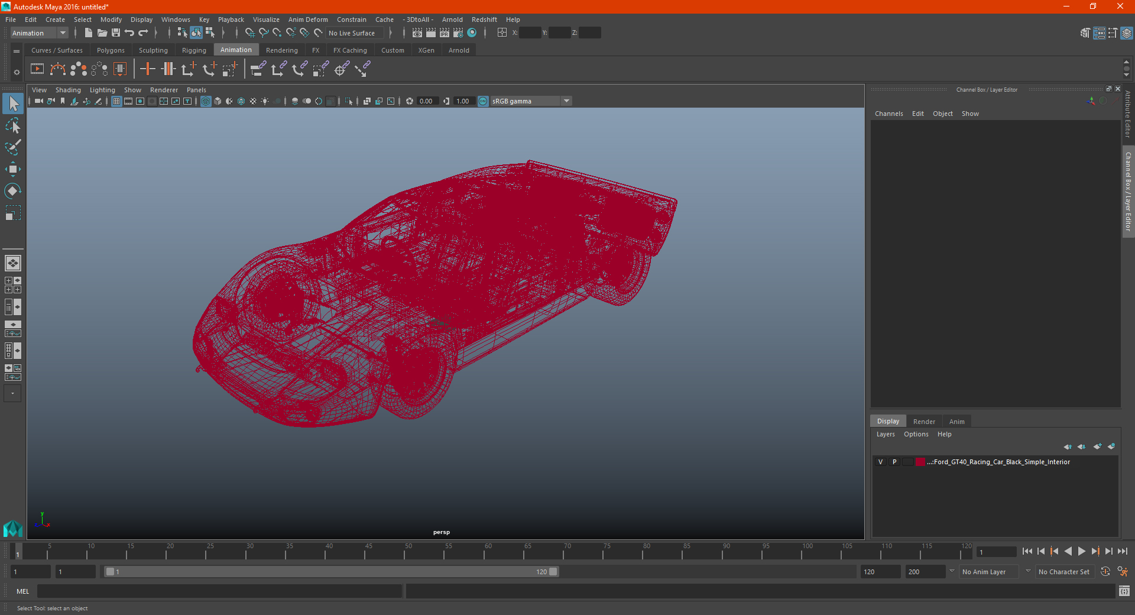Pick the Scale tool in the toolbox
The width and height of the screenshot is (1135, 615).
pos(13,212)
